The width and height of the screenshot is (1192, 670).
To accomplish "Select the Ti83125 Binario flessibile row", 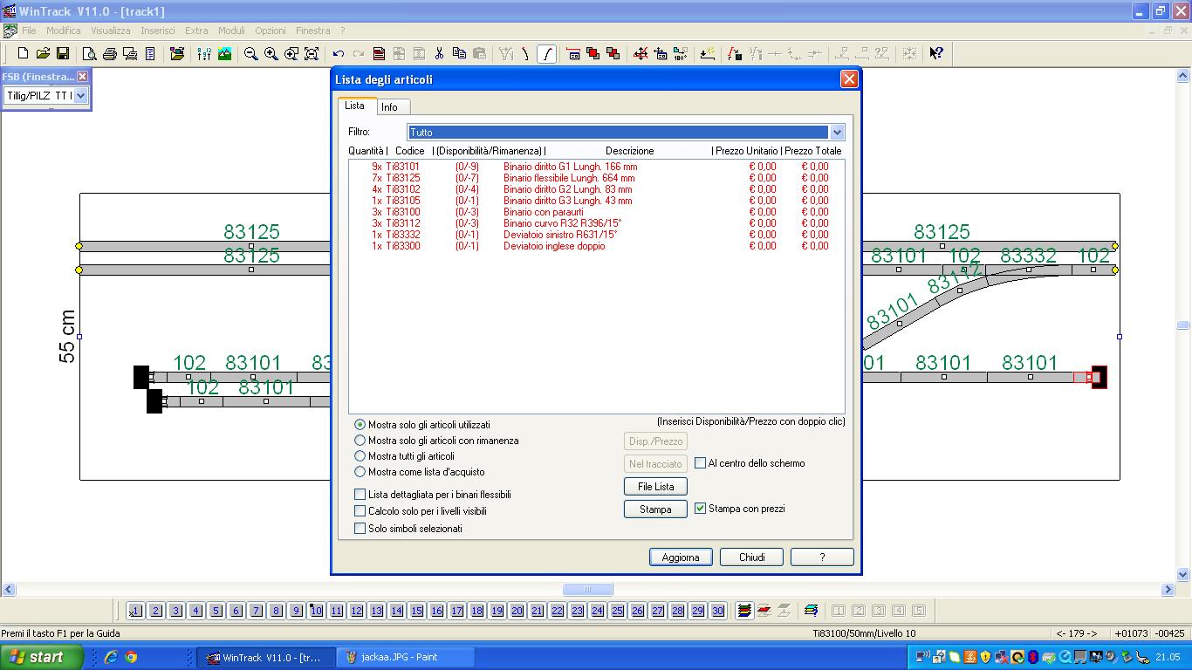I will (x=597, y=178).
